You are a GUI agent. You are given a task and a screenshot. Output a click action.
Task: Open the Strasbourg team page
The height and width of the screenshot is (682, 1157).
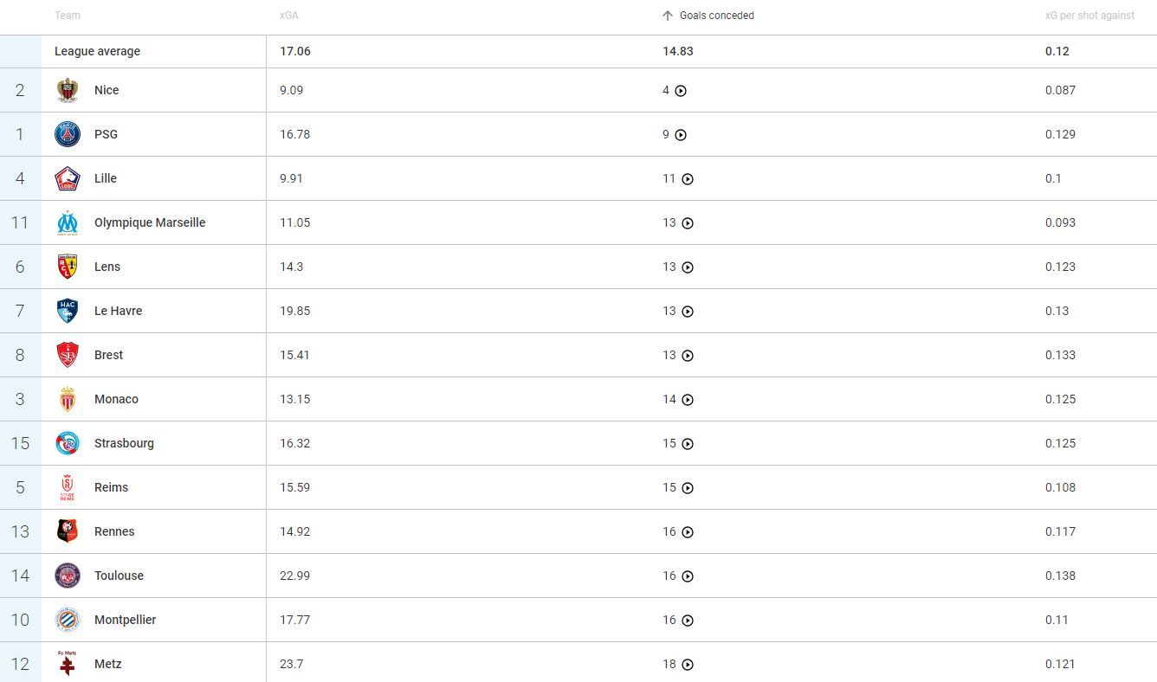(124, 443)
